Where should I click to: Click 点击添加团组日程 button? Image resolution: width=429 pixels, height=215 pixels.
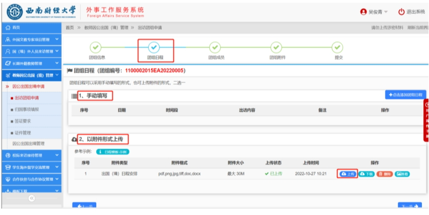coord(405,95)
